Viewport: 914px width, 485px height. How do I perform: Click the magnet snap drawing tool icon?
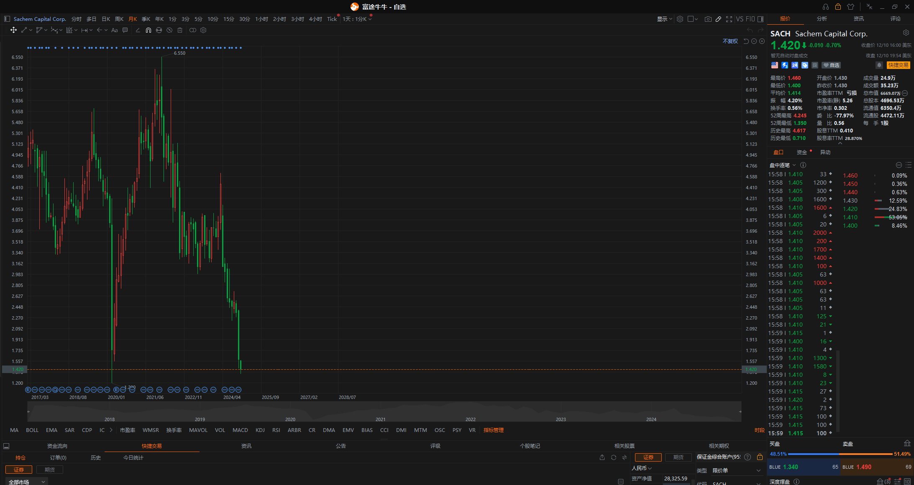(x=148, y=30)
